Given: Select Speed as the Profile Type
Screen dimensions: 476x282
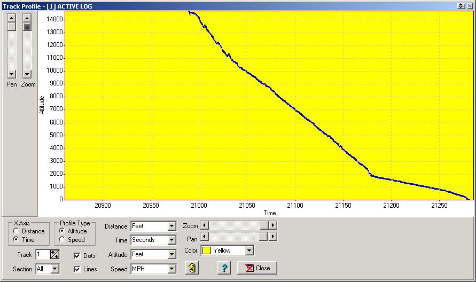Looking at the screenshot, I should pos(62,240).
